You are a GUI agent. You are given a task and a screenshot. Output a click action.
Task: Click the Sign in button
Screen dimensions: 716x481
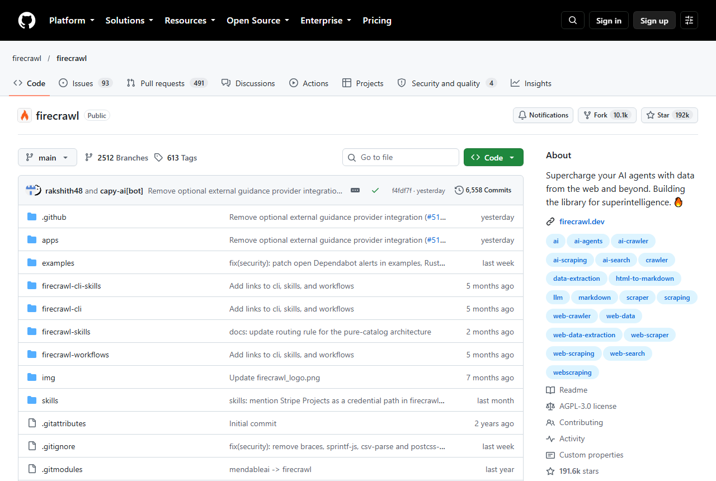609,21
